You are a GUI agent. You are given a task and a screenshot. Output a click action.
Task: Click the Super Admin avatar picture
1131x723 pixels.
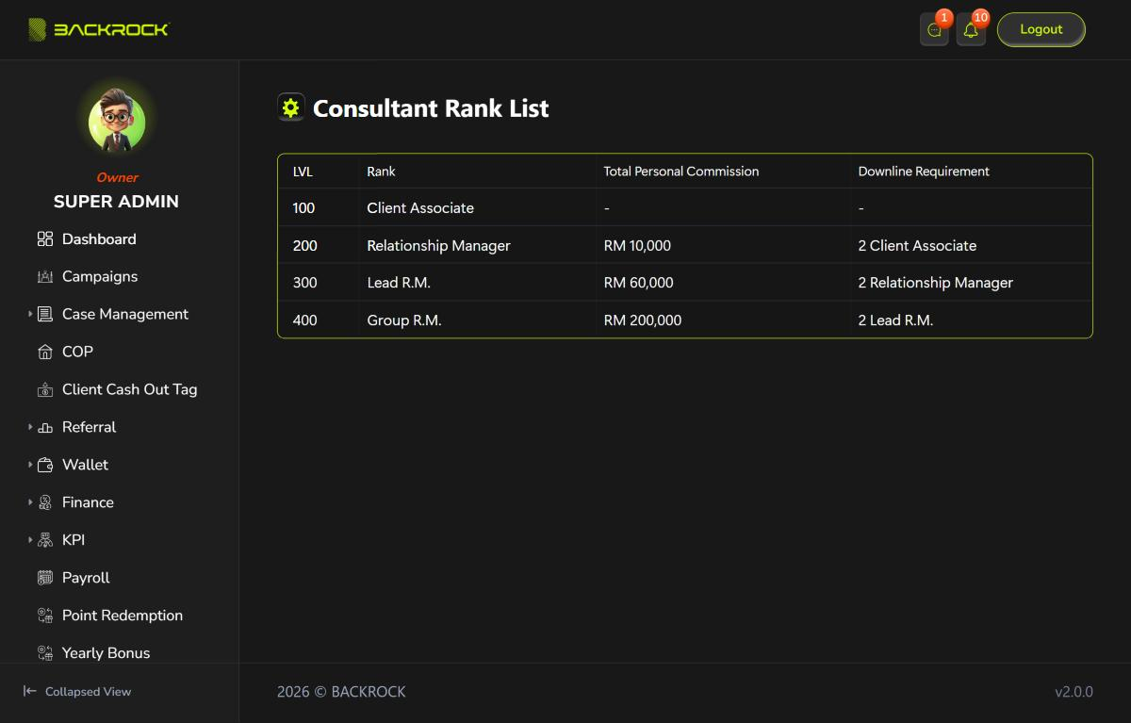[117, 123]
